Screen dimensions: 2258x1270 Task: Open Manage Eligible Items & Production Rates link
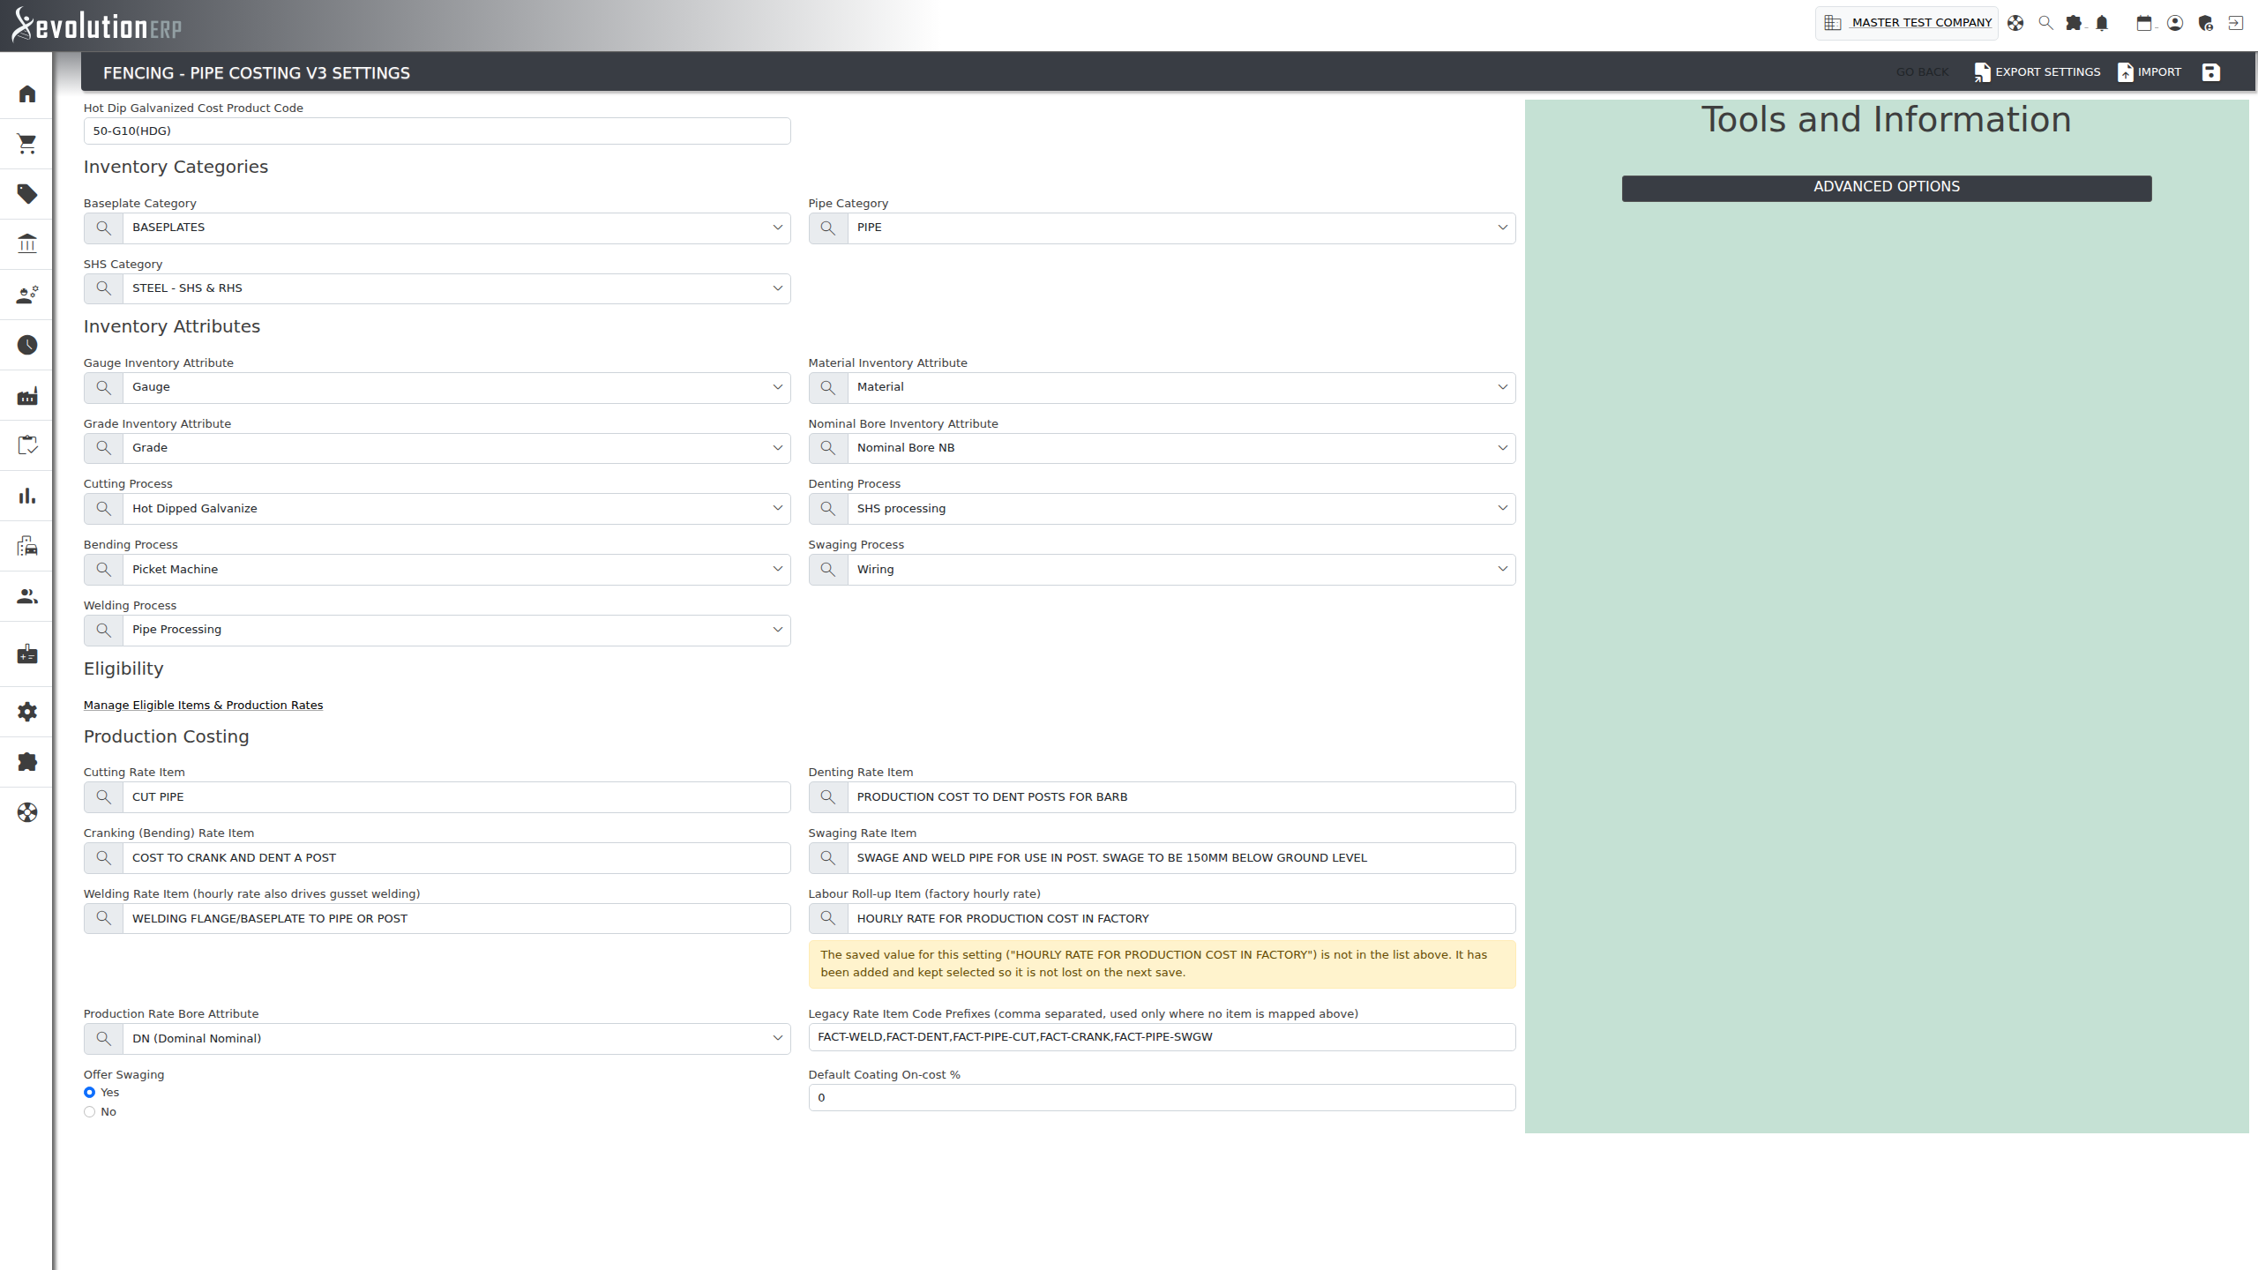pyautogui.click(x=203, y=705)
